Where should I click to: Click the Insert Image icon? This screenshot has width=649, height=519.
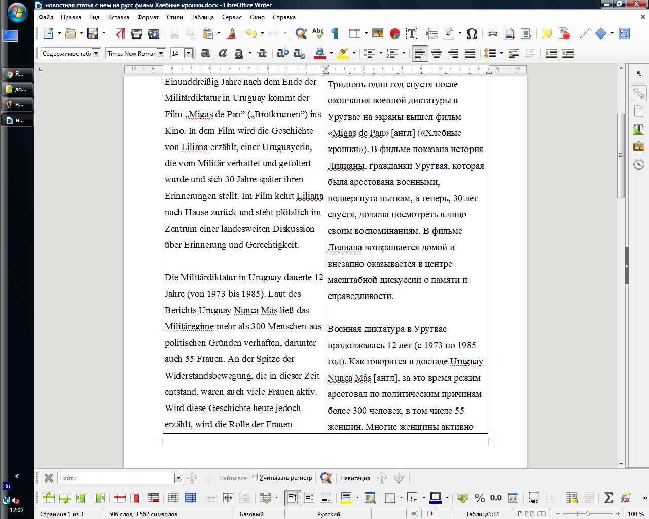378,33
